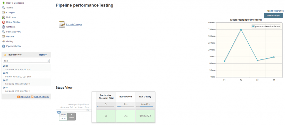Open Configure via the gear icon
Image resolution: width=285 pixels, height=125 pixels.
tap(3, 27)
